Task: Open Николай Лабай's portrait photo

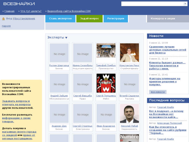Action: [x=129, y=114]
